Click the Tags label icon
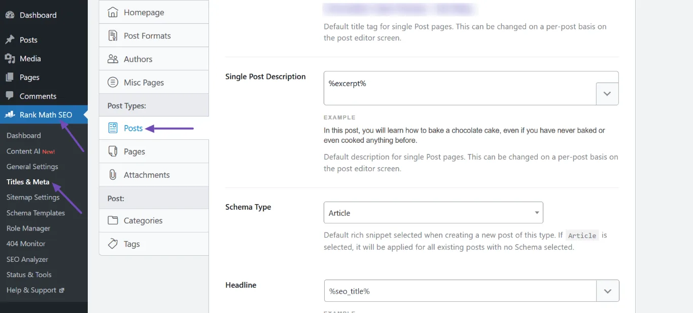 113,244
